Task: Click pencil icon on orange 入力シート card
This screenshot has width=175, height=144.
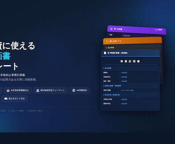Action: click(x=107, y=41)
